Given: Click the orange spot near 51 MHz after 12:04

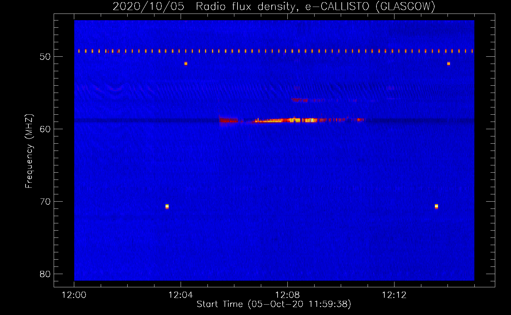Looking at the screenshot, I should pos(186,64).
